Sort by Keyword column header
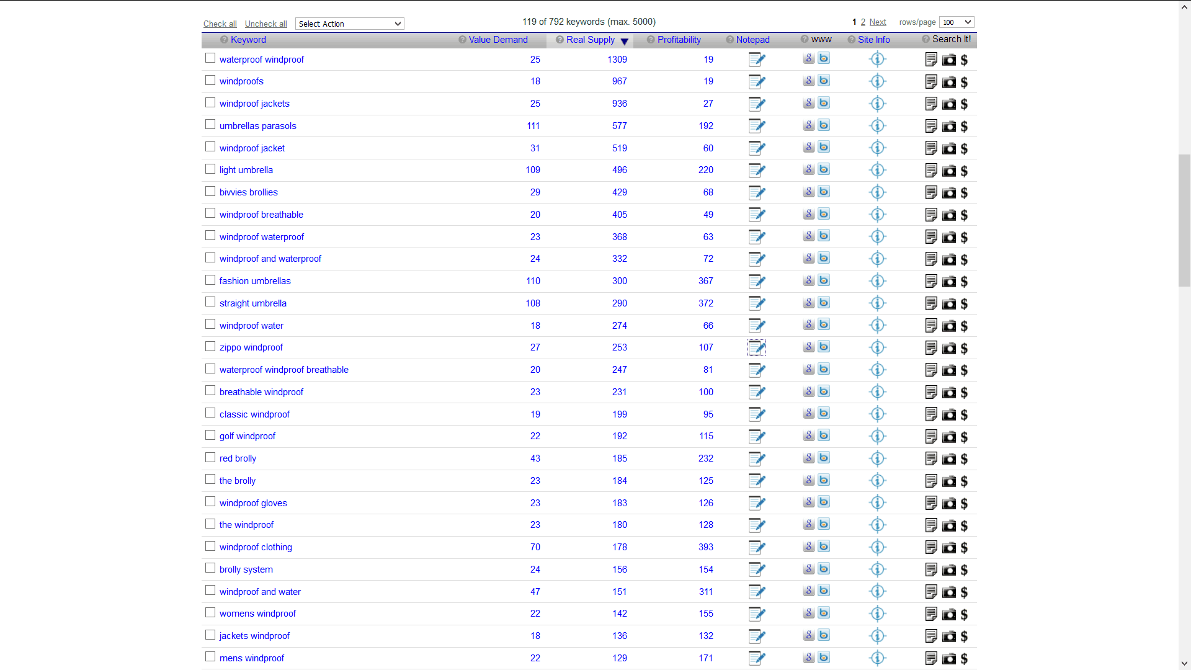Image resolution: width=1191 pixels, height=670 pixels. pyautogui.click(x=248, y=40)
